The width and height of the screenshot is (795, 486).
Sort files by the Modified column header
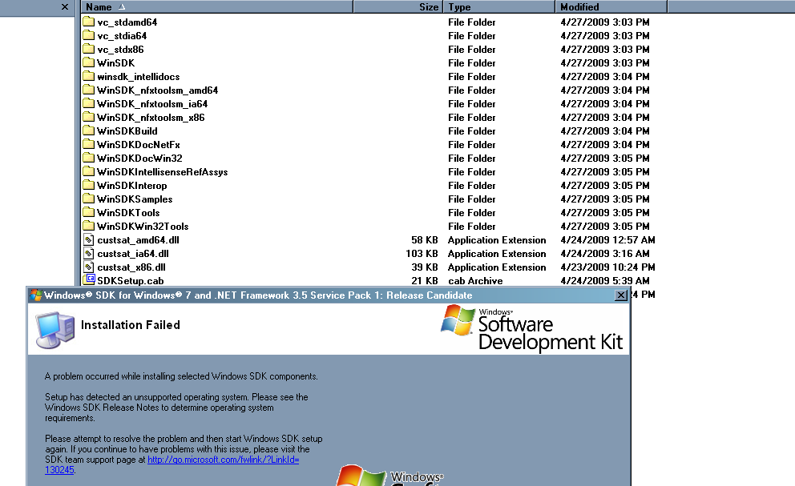(x=611, y=6)
